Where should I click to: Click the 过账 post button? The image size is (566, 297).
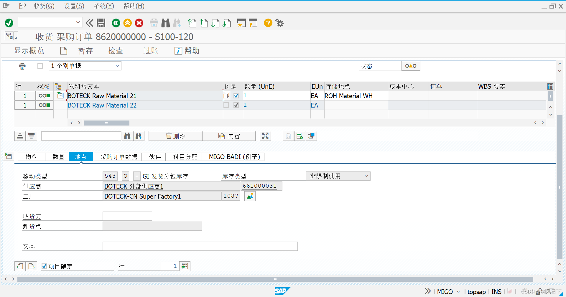151,51
